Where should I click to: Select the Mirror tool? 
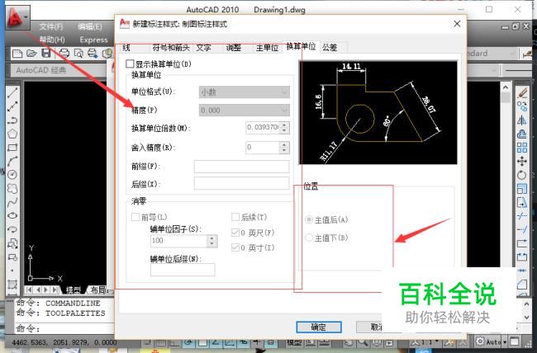click(522, 120)
